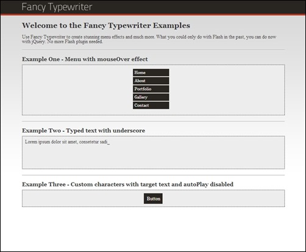
Task: Select the About menu entry
Action: coord(151,81)
